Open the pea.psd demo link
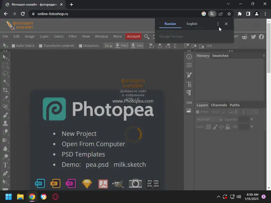This screenshot has height=203, width=271. pos(97,165)
